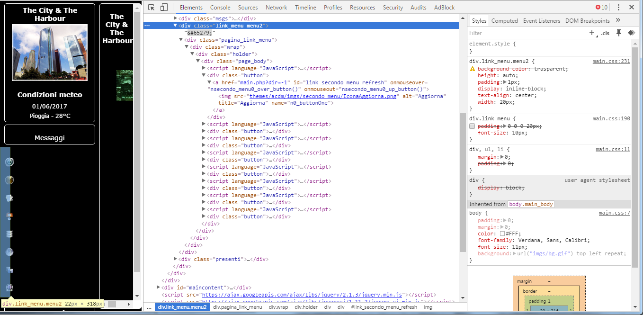Switch to the Console tab

(220, 8)
